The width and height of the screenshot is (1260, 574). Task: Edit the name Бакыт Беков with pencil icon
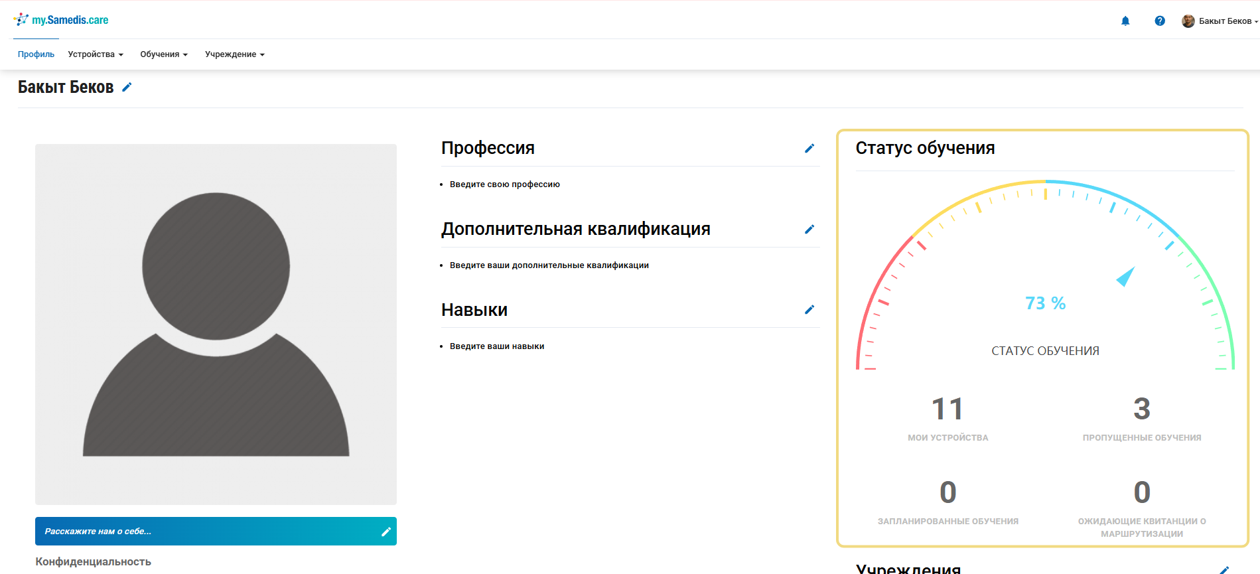pyautogui.click(x=127, y=87)
